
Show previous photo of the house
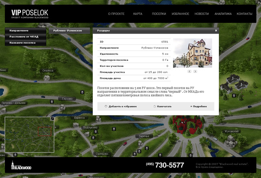click(x=190, y=71)
